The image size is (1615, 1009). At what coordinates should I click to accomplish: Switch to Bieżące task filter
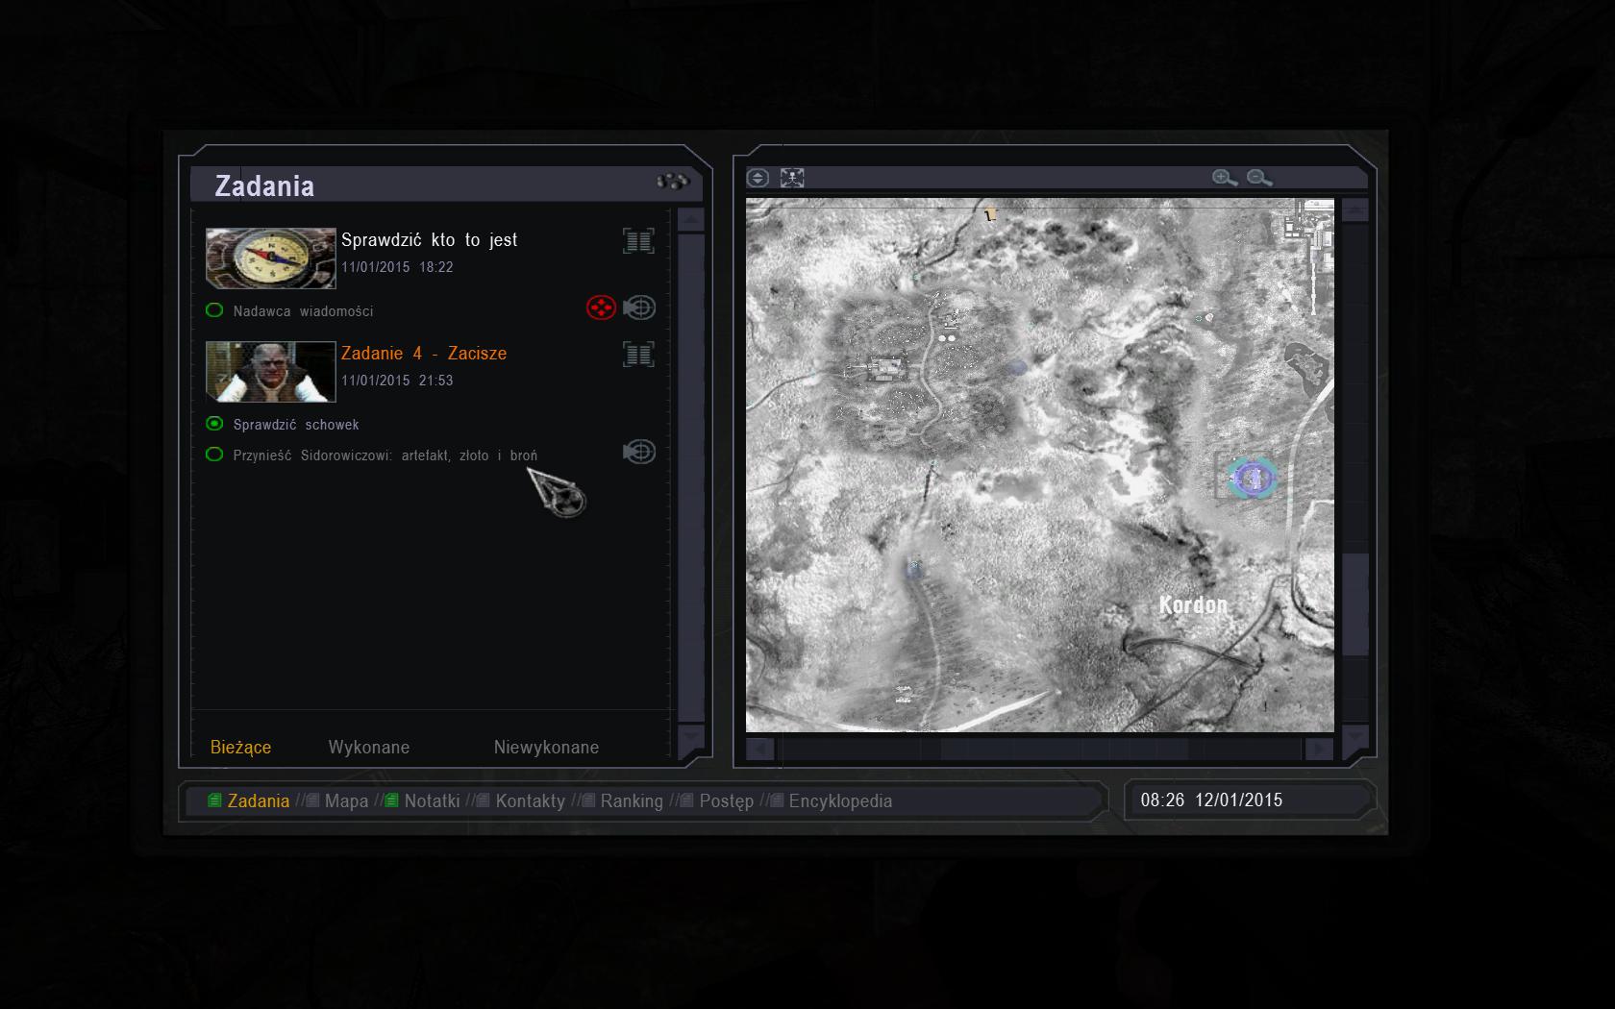(x=240, y=747)
